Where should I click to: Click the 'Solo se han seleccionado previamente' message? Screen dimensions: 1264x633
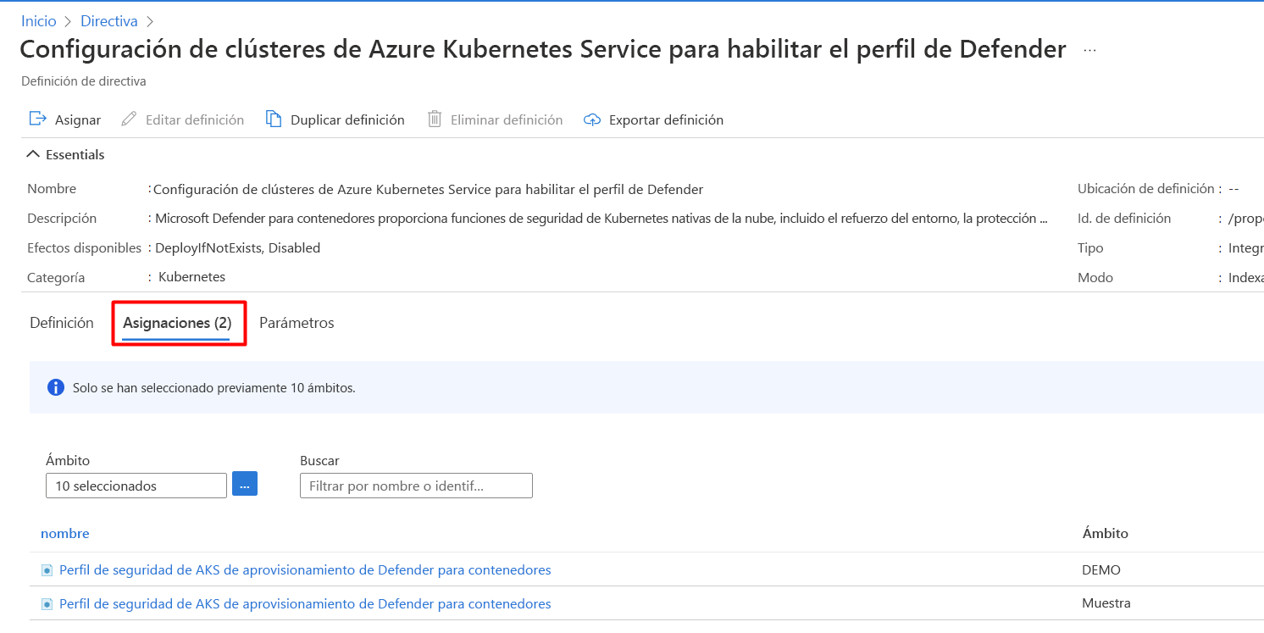[x=213, y=388]
